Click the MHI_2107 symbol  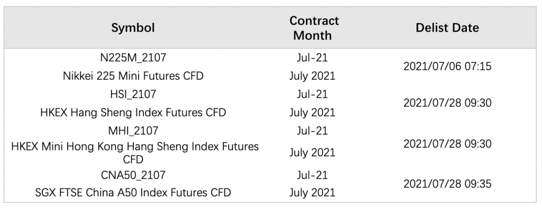133,131
